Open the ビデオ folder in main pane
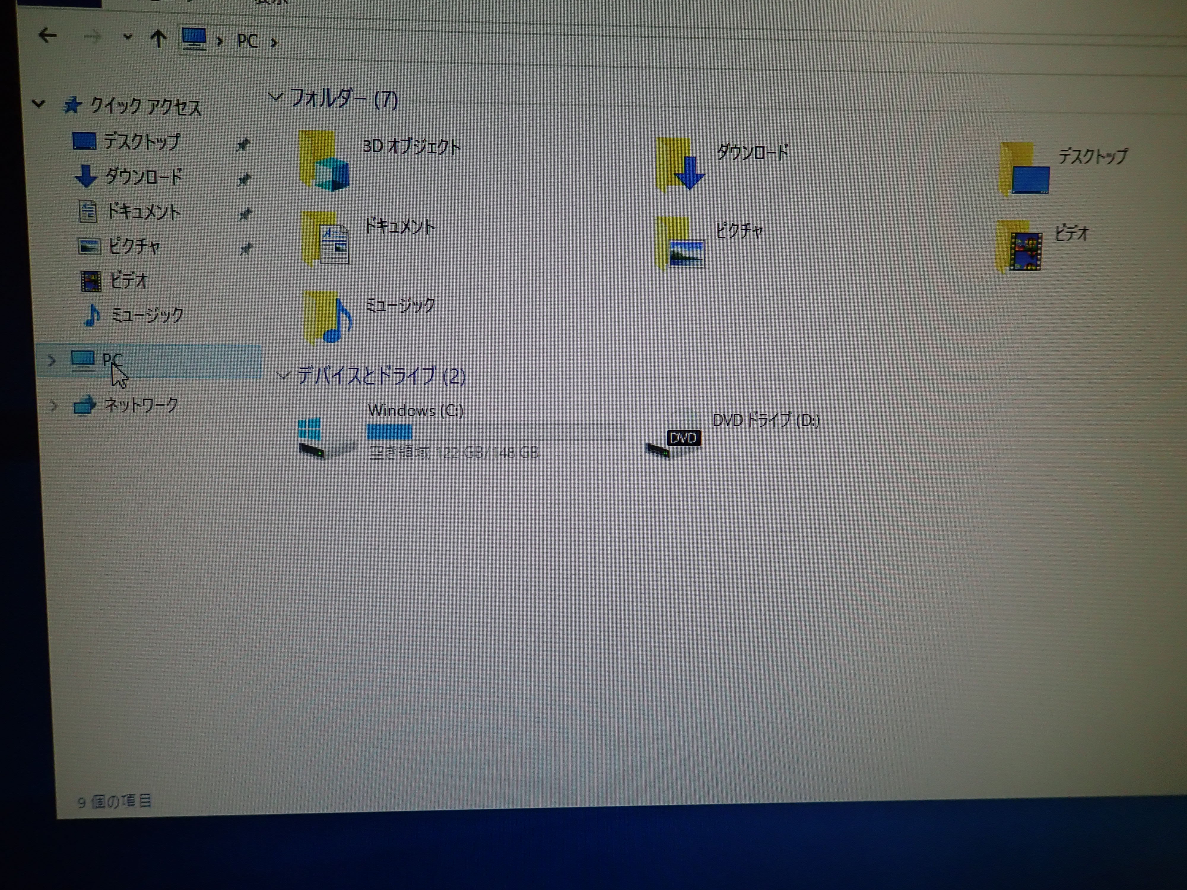1187x890 pixels. click(x=1020, y=248)
